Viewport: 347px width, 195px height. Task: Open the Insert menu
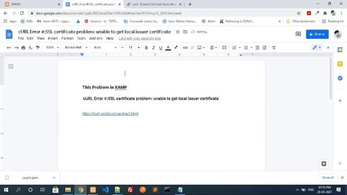tap(53, 38)
